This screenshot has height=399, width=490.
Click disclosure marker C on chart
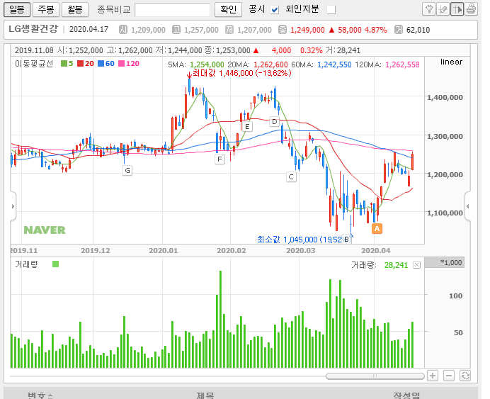click(291, 177)
